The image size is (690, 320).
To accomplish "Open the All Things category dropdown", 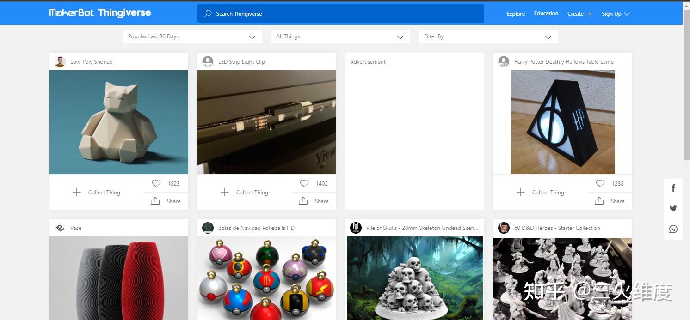I will coord(341,36).
